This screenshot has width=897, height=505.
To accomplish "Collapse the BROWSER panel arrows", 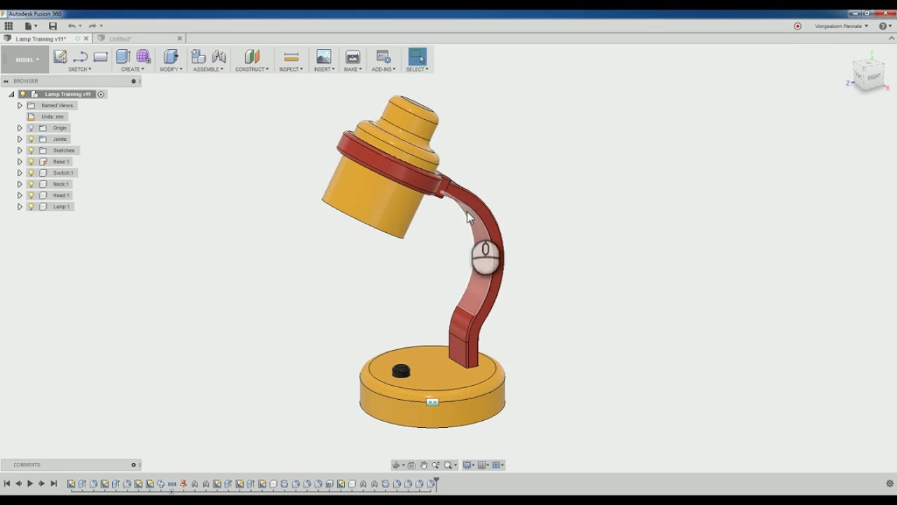I will click(x=6, y=81).
